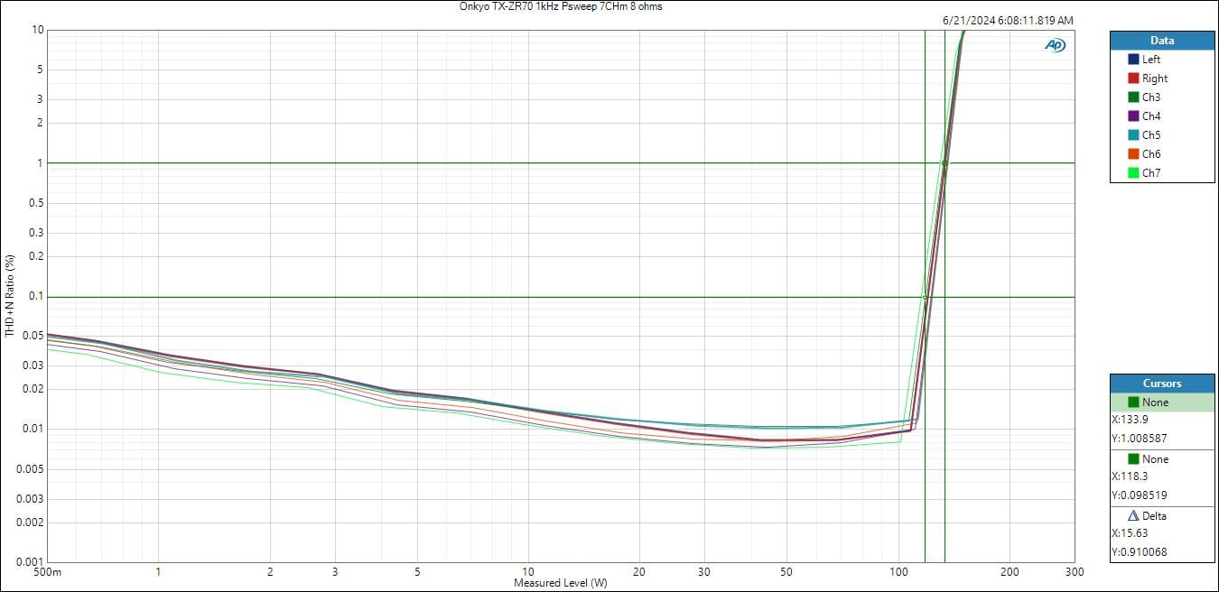Click the green square of second cursor

pos(1133,459)
